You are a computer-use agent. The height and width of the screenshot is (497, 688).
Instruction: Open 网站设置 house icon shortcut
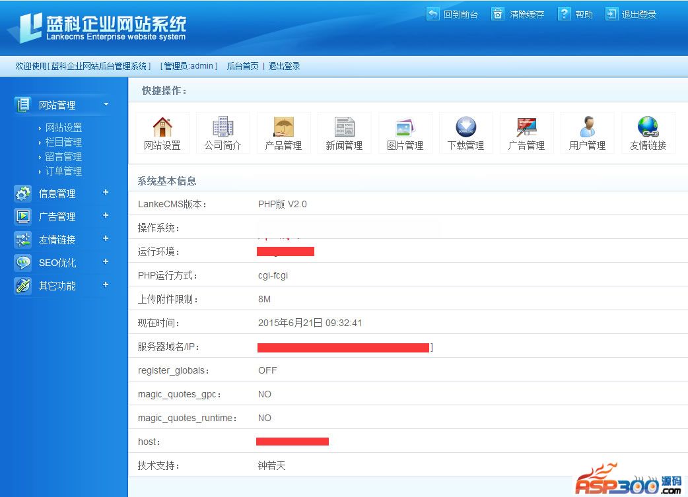click(x=162, y=127)
